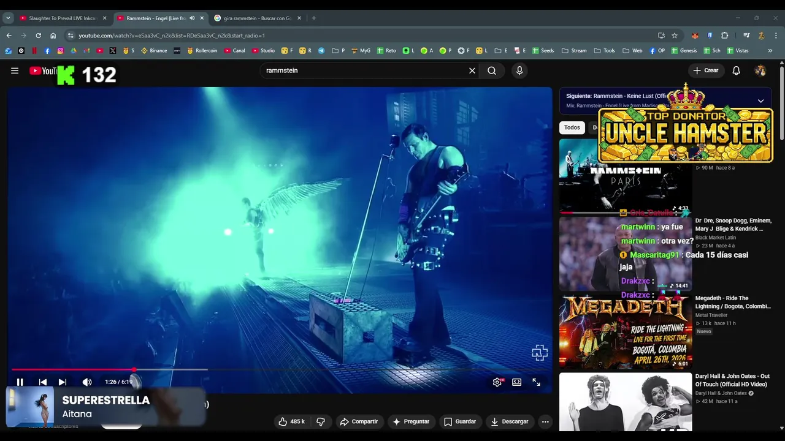Go to browser home page
This screenshot has width=785, height=441.
53,36
